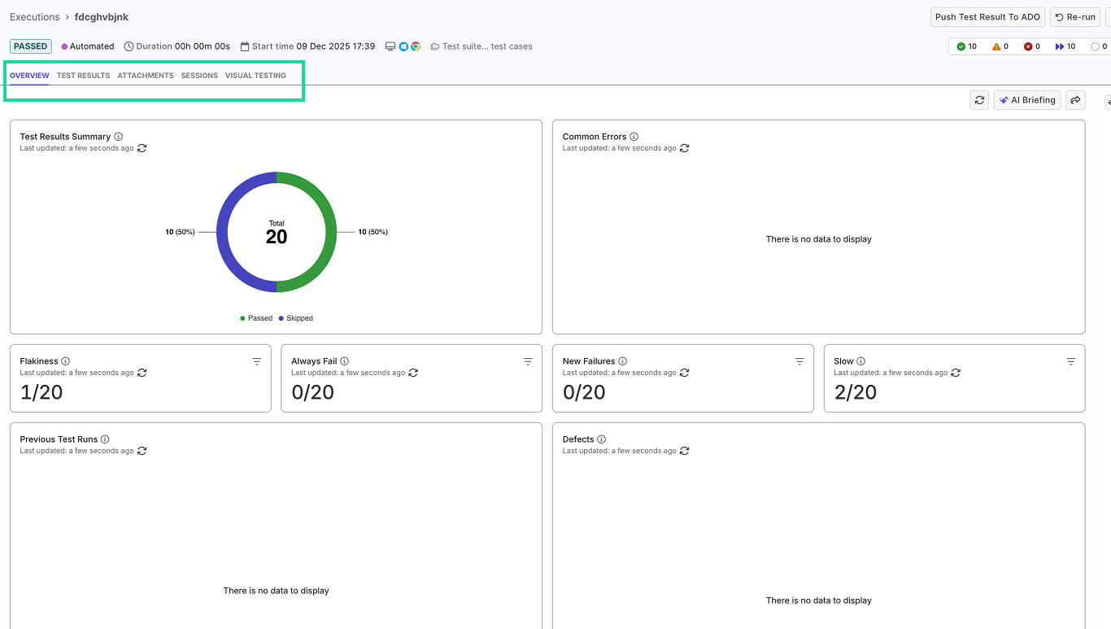Screen dimensions: 1111x629
Task: Refresh the Test Results Summary card
Action: click(142, 148)
